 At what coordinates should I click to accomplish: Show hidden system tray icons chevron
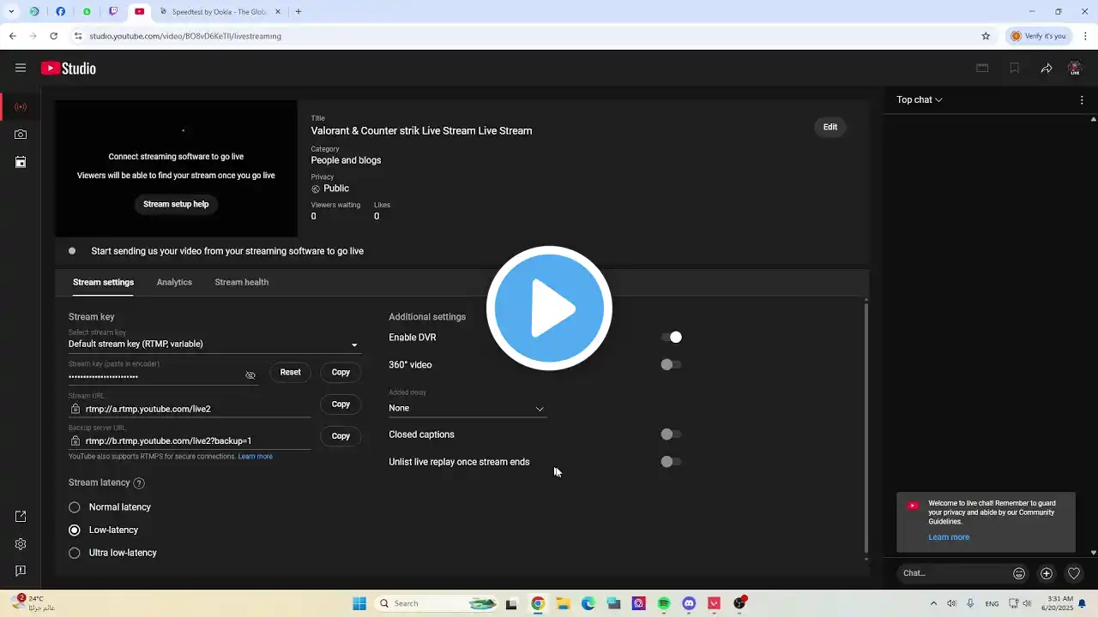[933, 603]
